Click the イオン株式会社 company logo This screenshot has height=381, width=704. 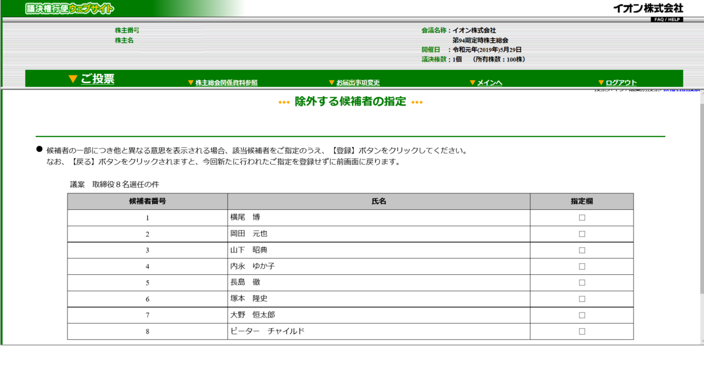[x=648, y=8]
